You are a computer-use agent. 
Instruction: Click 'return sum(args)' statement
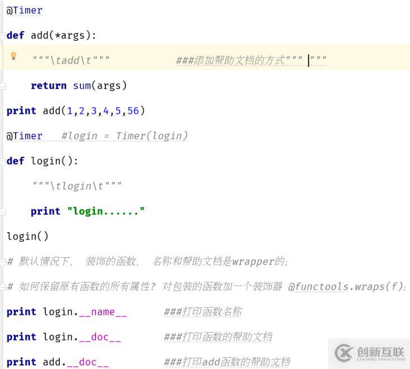click(x=79, y=86)
